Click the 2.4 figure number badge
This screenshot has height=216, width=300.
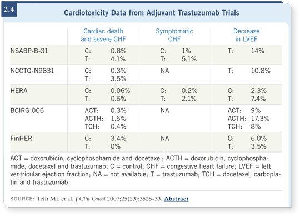(9, 9)
